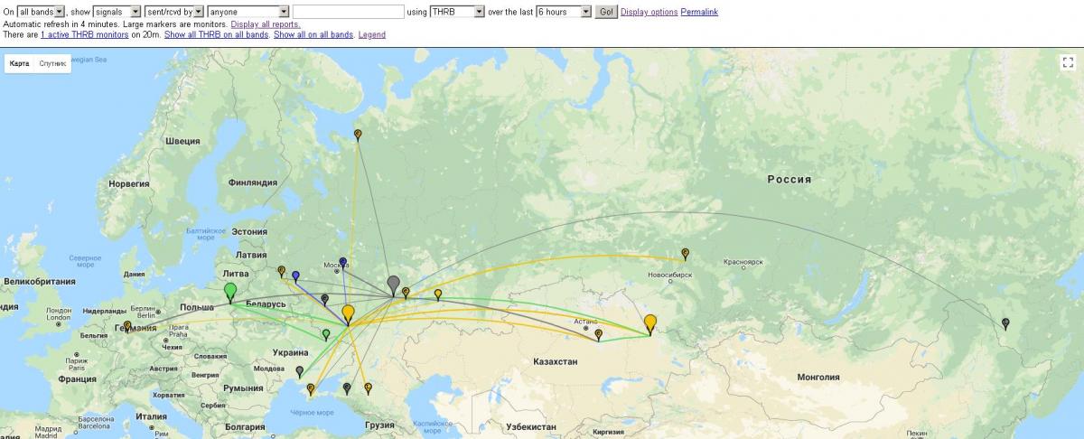
Task: Click the gray marker in far eastern Russia
Action: coord(1005,322)
